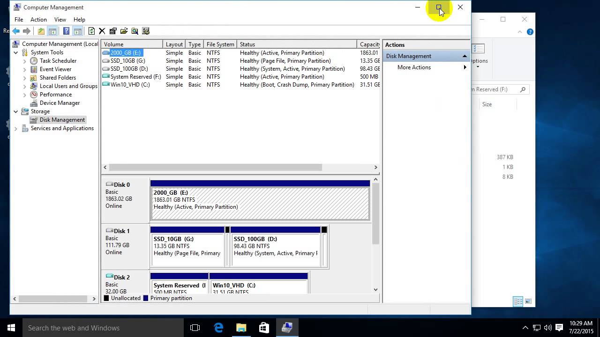Open the View menu
This screenshot has width=600, height=337.
click(x=60, y=20)
